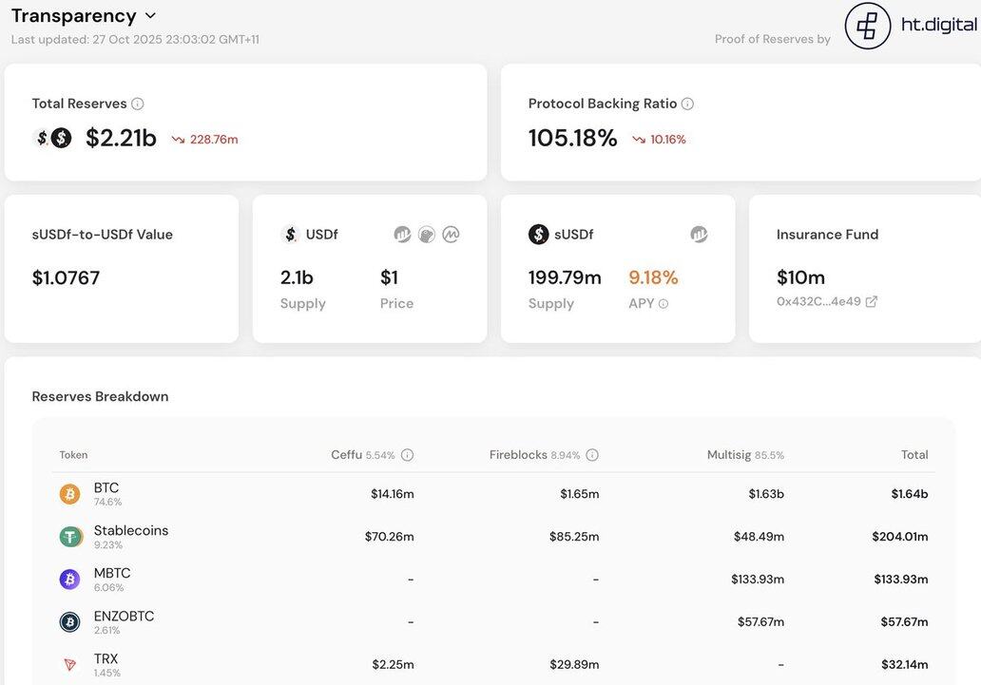Image resolution: width=981 pixels, height=685 pixels.
Task: Click the info icon beside Fireblocks
Action: click(592, 455)
